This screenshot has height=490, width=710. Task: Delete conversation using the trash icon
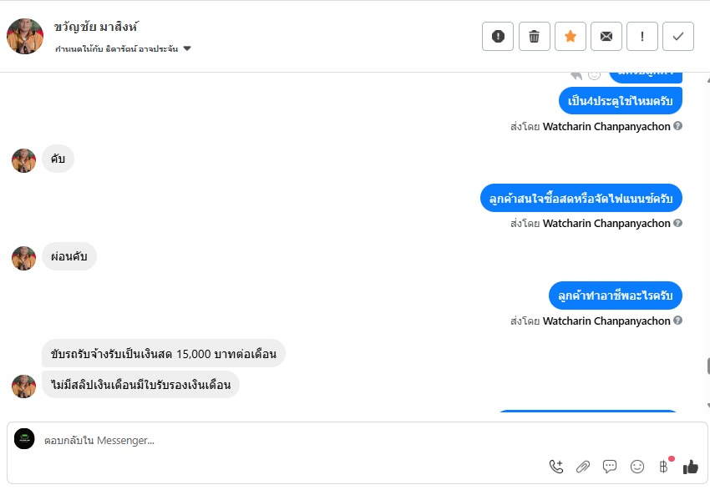[x=534, y=36]
